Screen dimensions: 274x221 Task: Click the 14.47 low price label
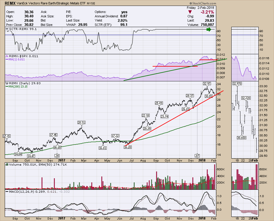[31, 156]
